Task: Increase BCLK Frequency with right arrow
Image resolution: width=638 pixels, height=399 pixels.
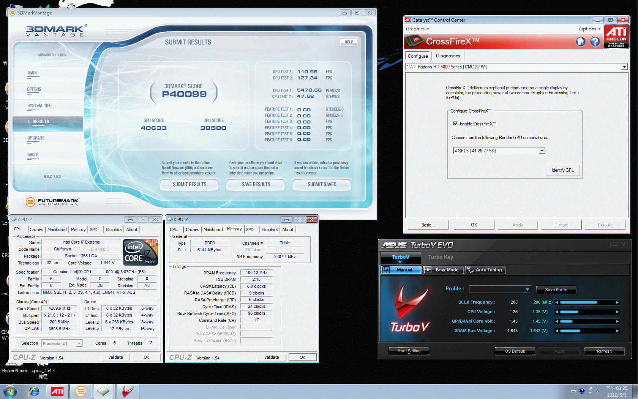Action: [x=617, y=302]
